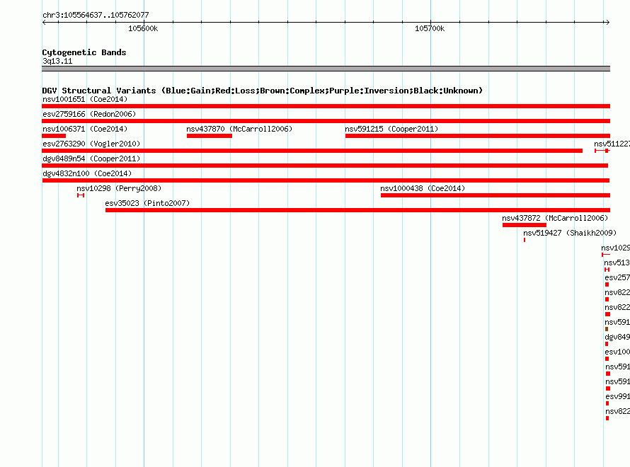The width and height of the screenshot is (630, 467).
Task: Click the 105700k ruler tick label
Action: coord(430,28)
